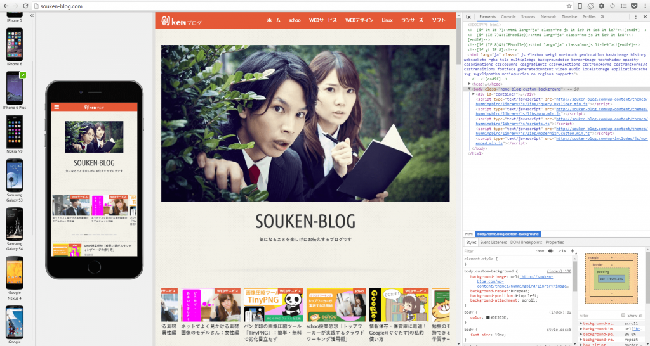Image resolution: width=650 pixels, height=346 pixels.
Task: Select the Elements tab
Action: coord(487,17)
